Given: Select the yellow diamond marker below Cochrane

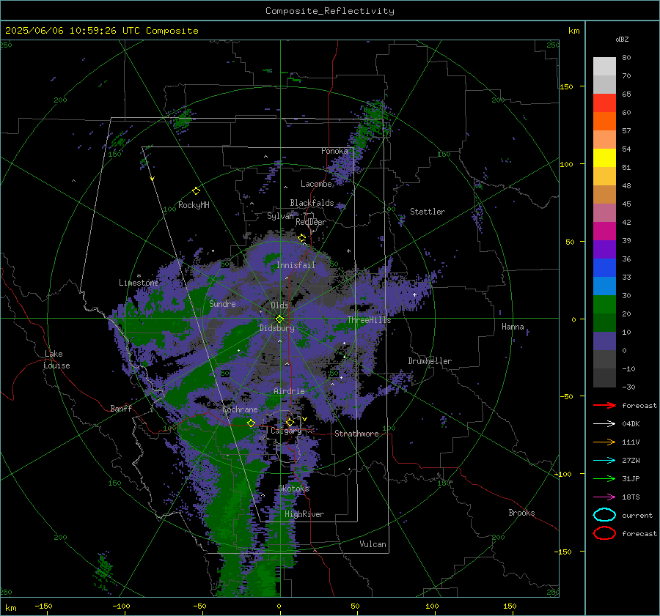Looking at the screenshot, I should [251, 423].
